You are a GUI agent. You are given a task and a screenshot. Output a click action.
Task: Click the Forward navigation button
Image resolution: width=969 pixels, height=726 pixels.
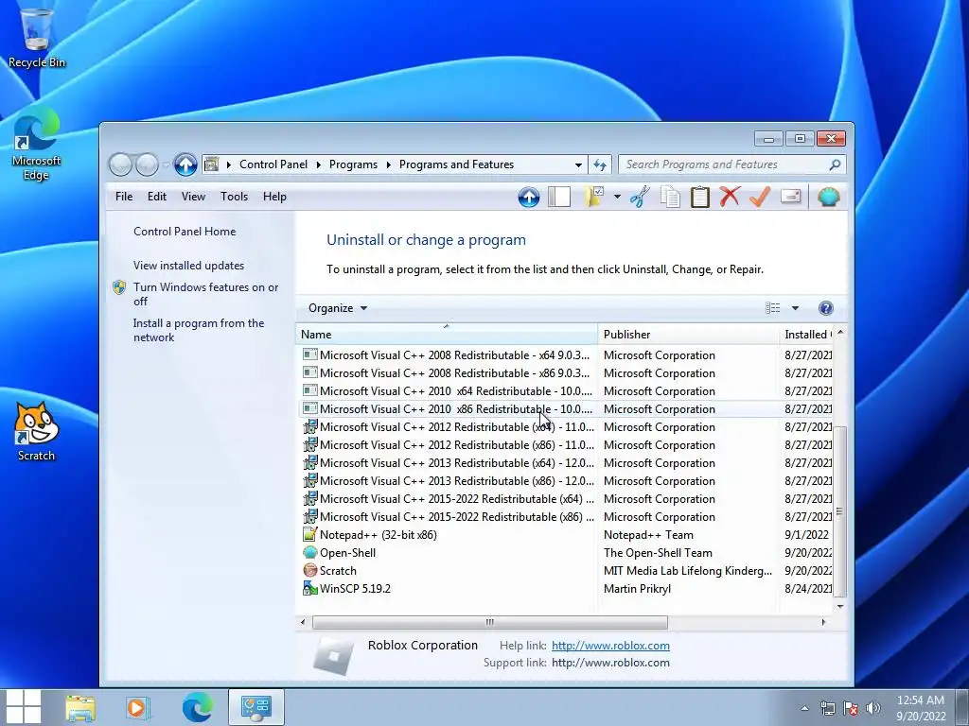(x=147, y=164)
